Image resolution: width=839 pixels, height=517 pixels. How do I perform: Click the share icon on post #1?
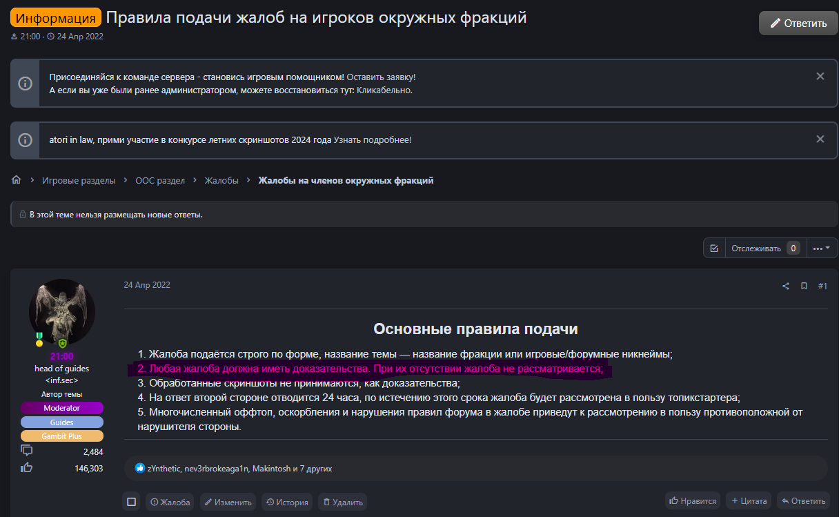[786, 286]
